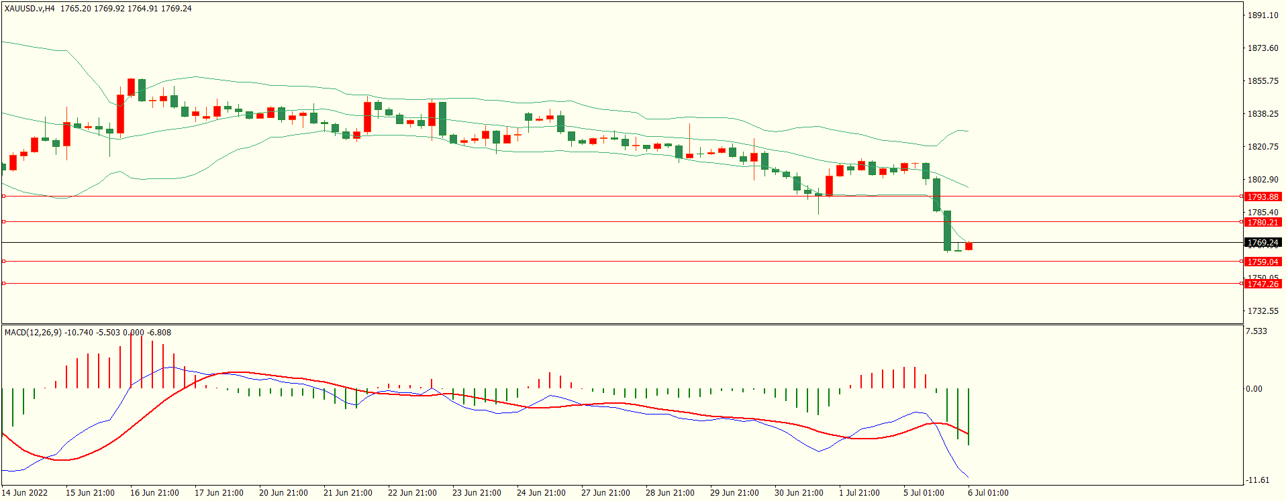Click the 14 Jun 2022 date label

click(x=25, y=492)
